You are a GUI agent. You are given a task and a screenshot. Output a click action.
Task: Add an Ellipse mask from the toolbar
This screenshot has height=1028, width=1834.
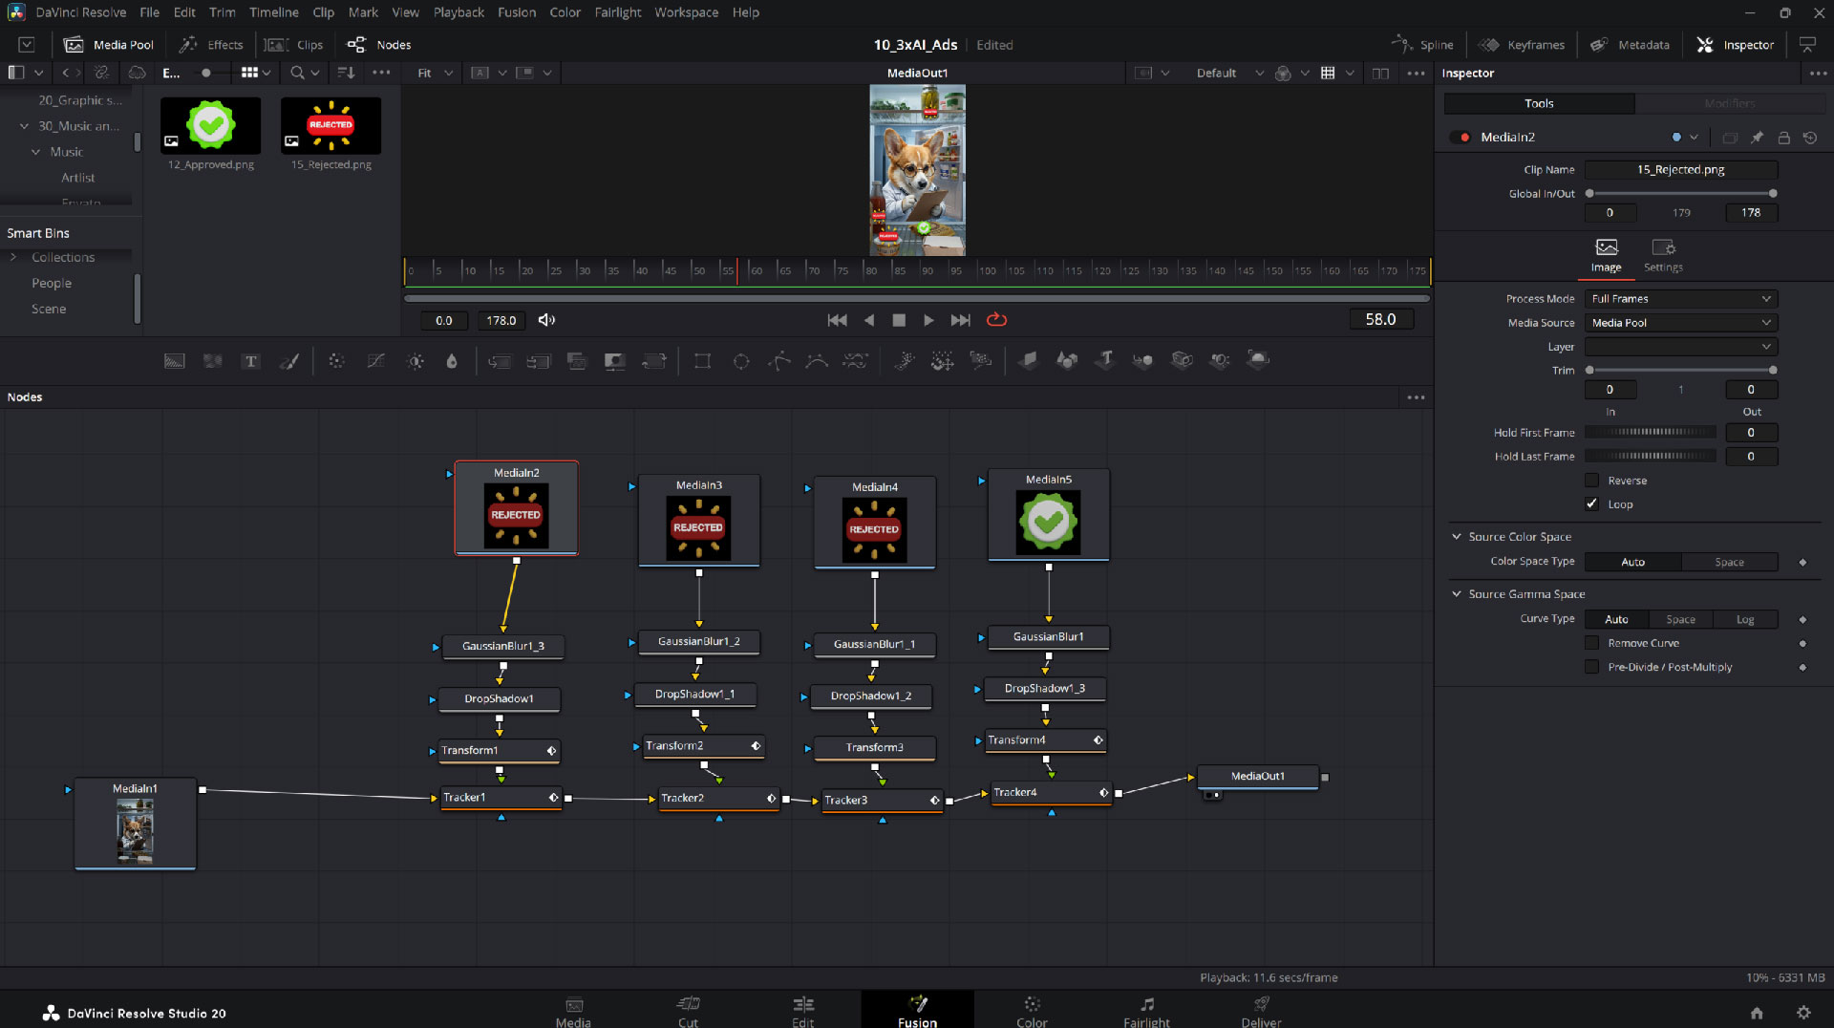(x=741, y=360)
